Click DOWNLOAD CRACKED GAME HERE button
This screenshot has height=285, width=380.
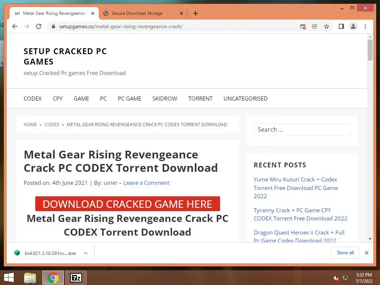click(128, 204)
